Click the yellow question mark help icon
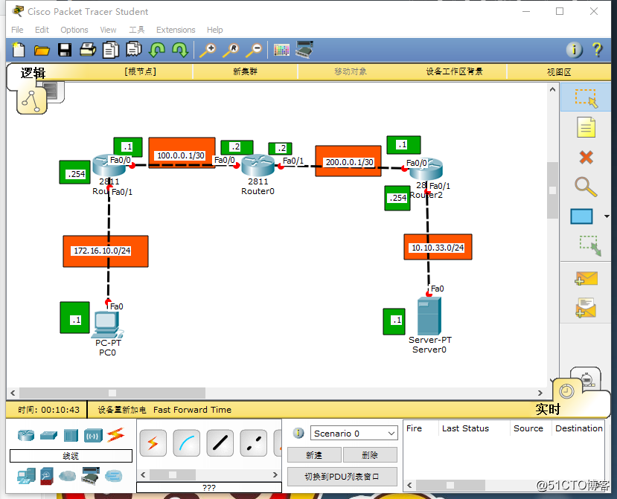Viewport: 617px width, 499px height. pos(597,50)
